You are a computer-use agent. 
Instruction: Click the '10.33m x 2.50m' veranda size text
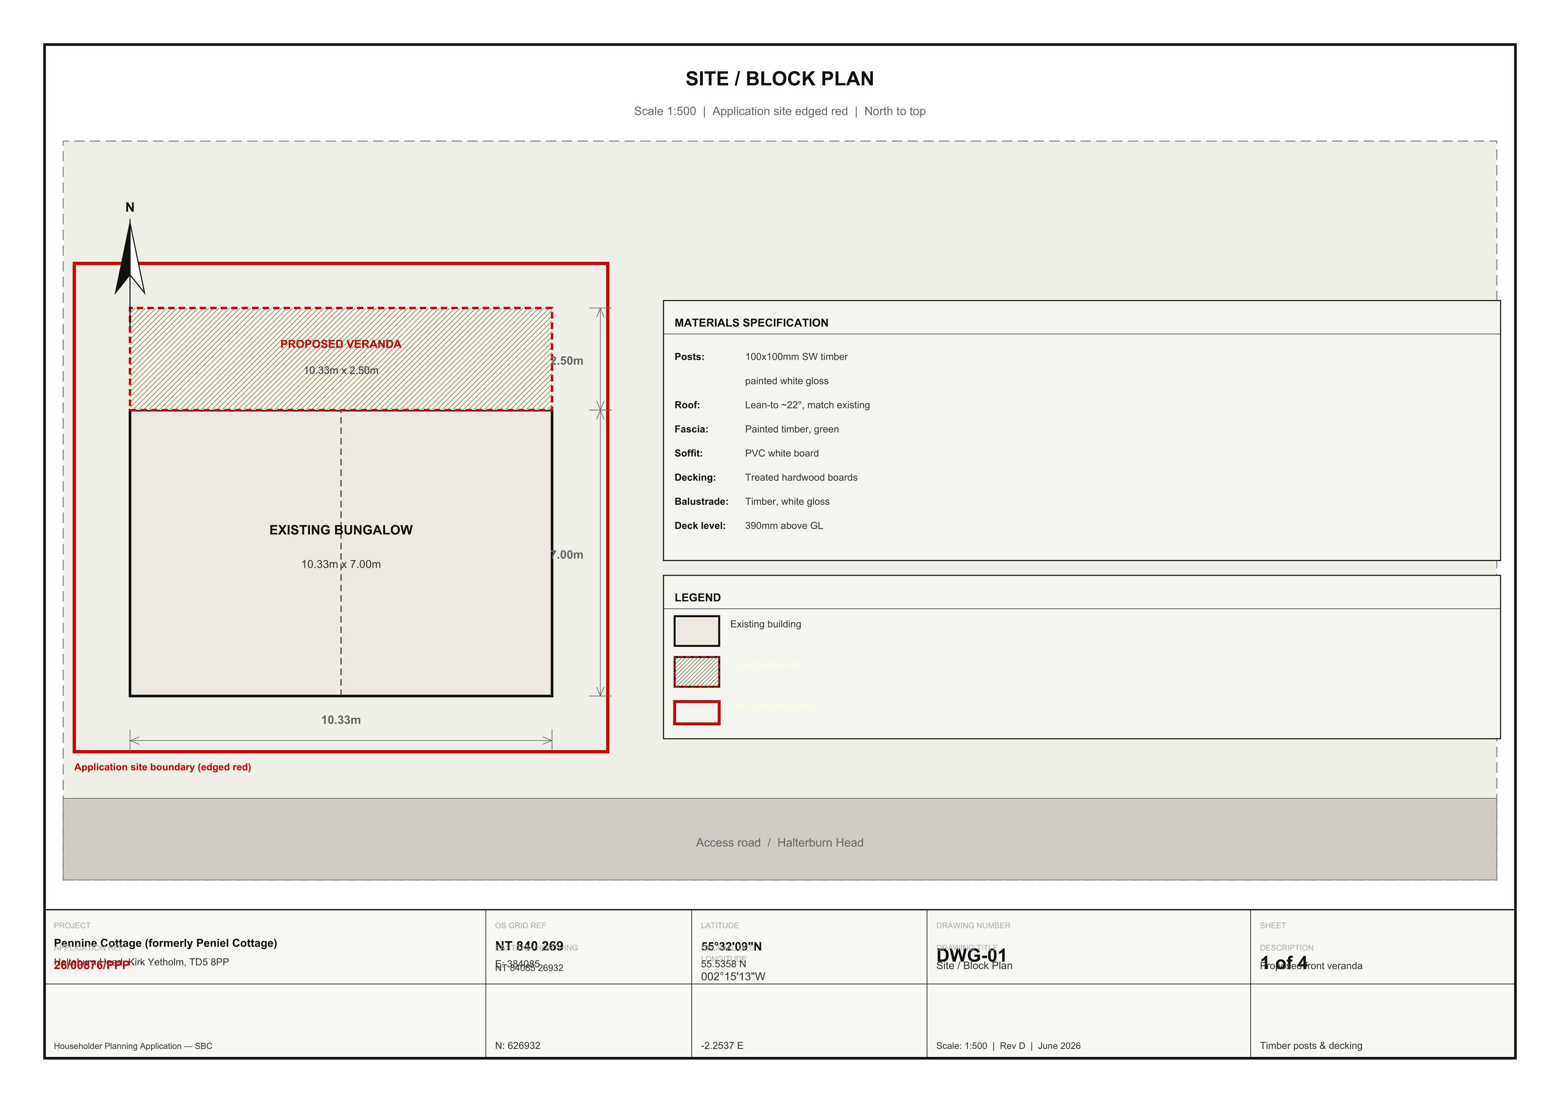tap(340, 370)
